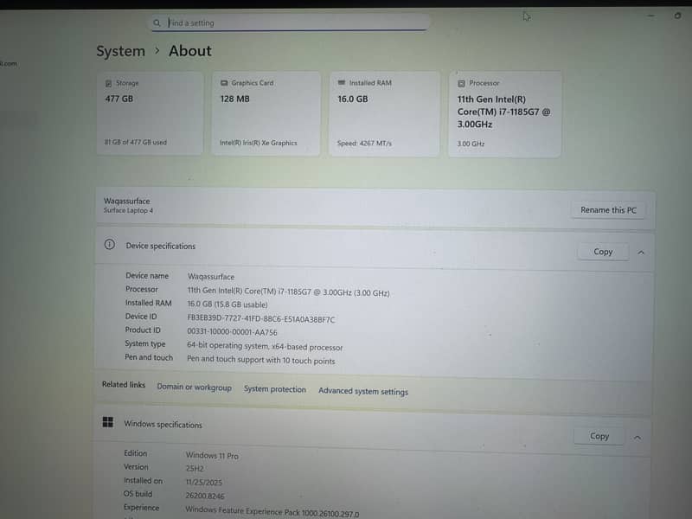Select the 11/25/2025 install date
Image resolution: width=692 pixels, height=519 pixels.
point(204,483)
